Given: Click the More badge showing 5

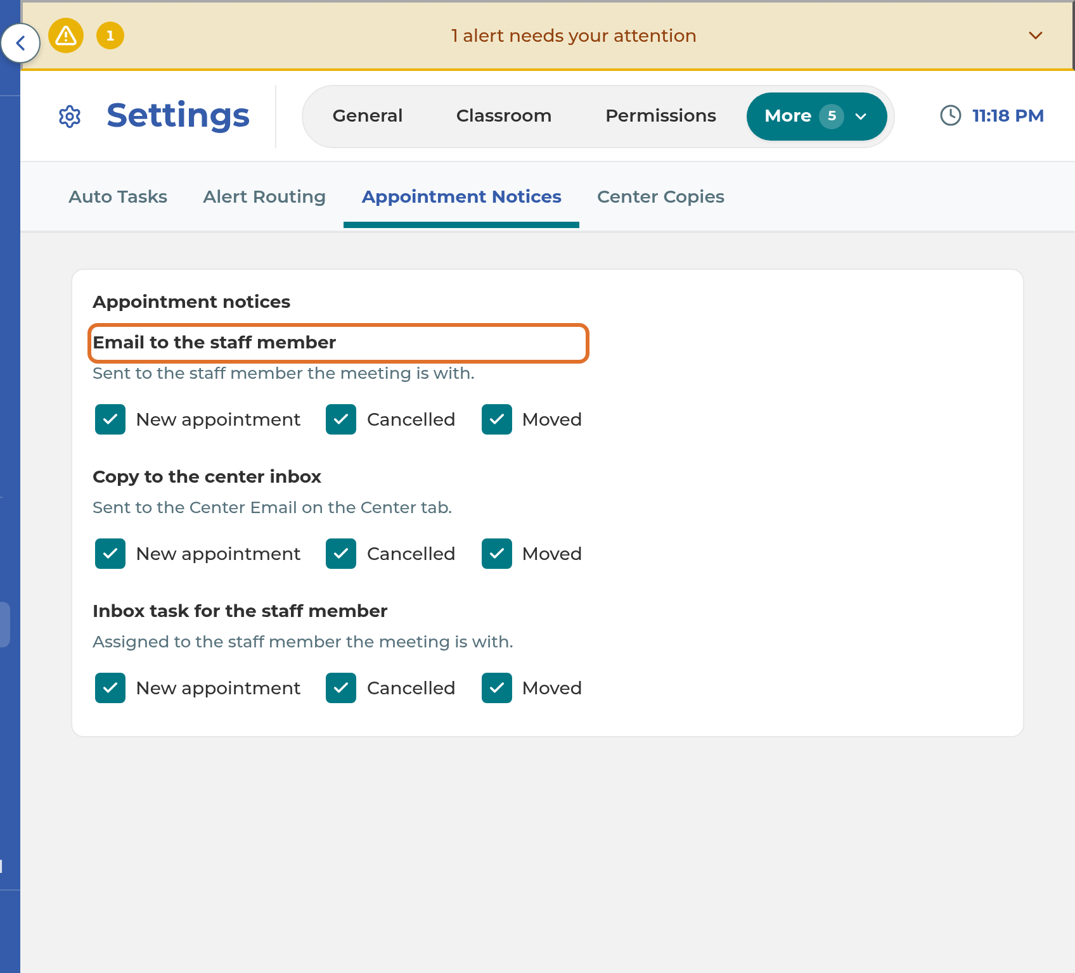Looking at the screenshot, I should [x=832, y=117].
